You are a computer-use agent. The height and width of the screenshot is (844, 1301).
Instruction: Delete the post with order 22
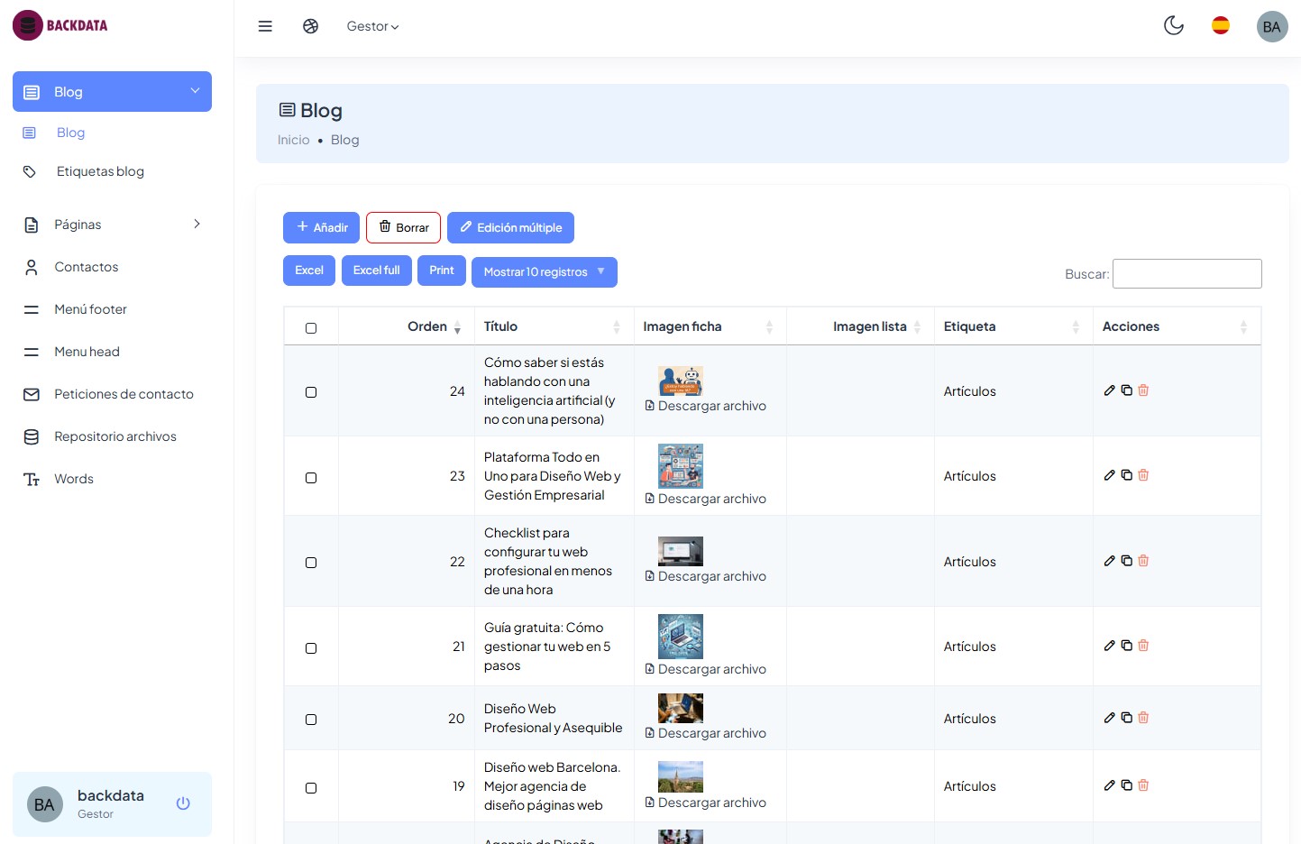(1143, 561)
